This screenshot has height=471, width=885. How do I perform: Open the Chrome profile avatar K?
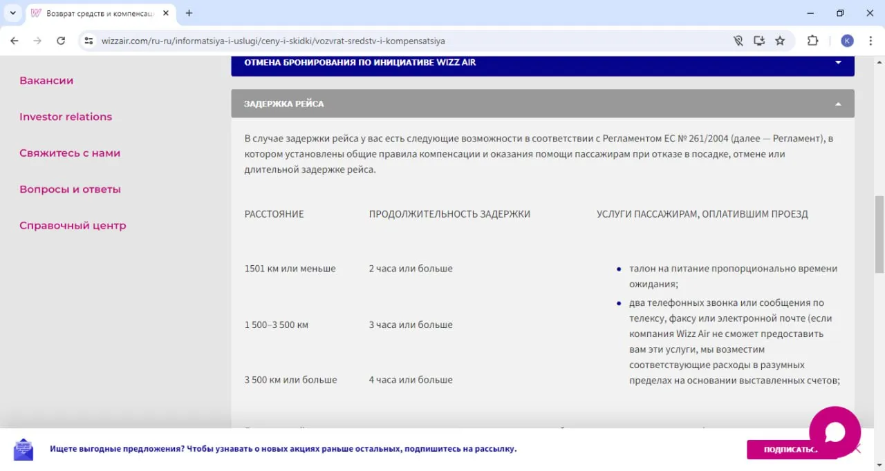(847, 41)
